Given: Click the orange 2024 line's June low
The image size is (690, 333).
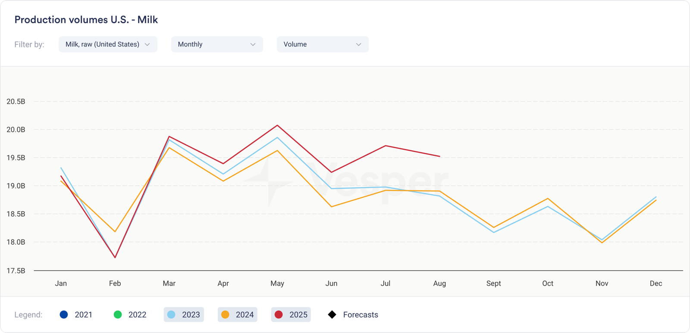Looking at the screenshot, I should tap(331, 207).
